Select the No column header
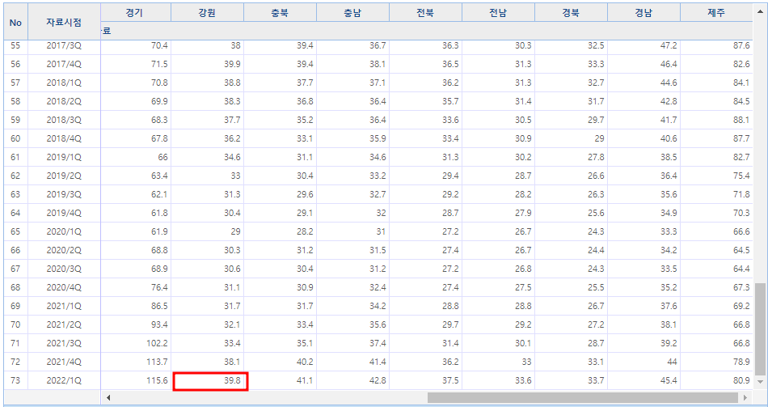 click(15, 22)
